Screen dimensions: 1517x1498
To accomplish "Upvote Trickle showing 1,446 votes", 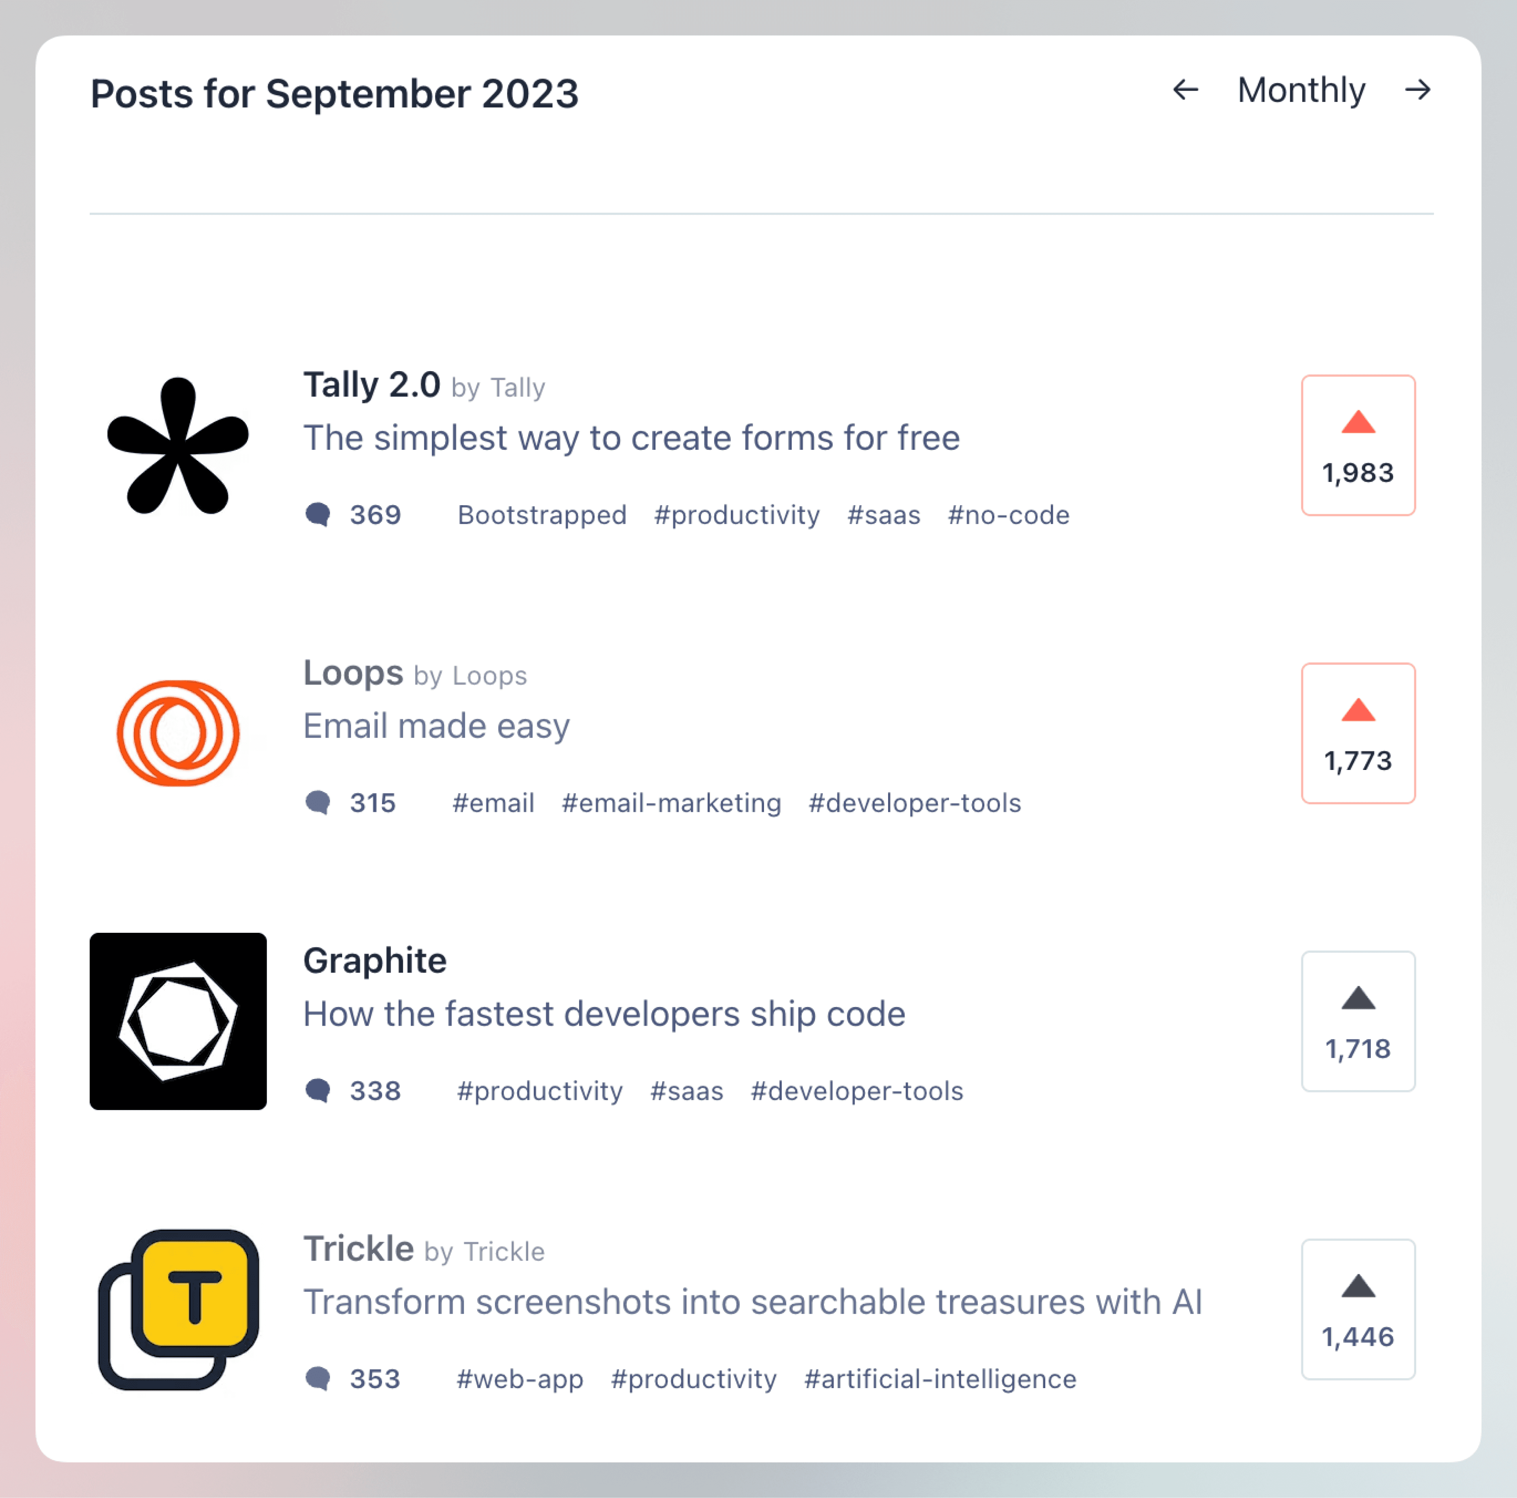I will pos(1358,1309).
